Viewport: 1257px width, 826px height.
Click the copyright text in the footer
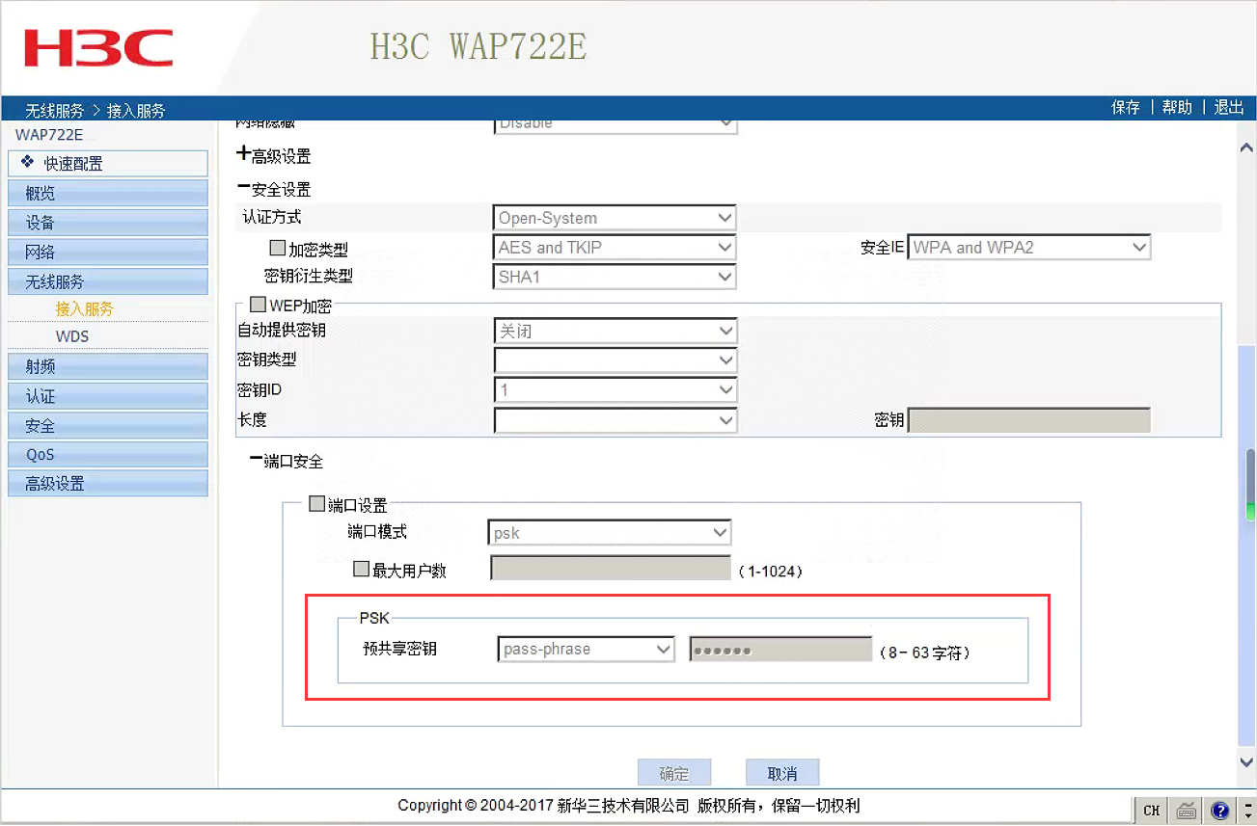[628, 806]
